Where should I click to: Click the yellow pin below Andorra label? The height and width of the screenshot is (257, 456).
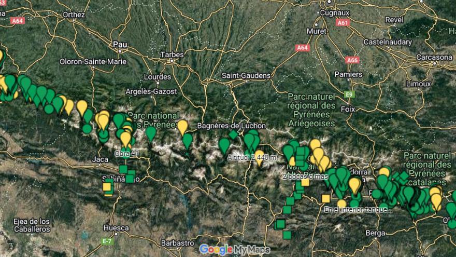click(x=354, y=185)
